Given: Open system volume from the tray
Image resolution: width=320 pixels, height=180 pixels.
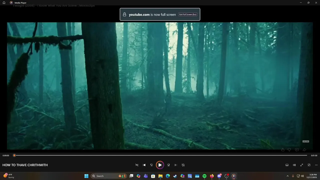Looking at the screenshot, I should [302, 176].
